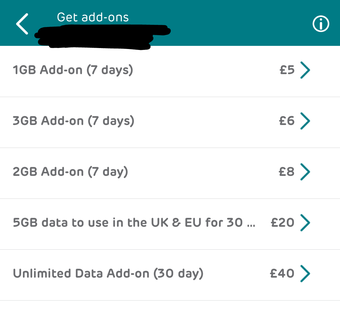This screenshot has width=340, height=326.
Task: Select the 3GB Add-on (7 days) label
Action: click(74, 121)
